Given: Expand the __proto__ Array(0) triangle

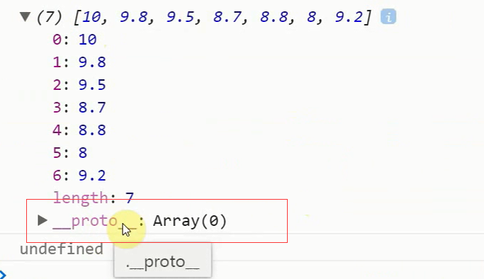Looking at the screenshot, I should (x=43, y=220).
